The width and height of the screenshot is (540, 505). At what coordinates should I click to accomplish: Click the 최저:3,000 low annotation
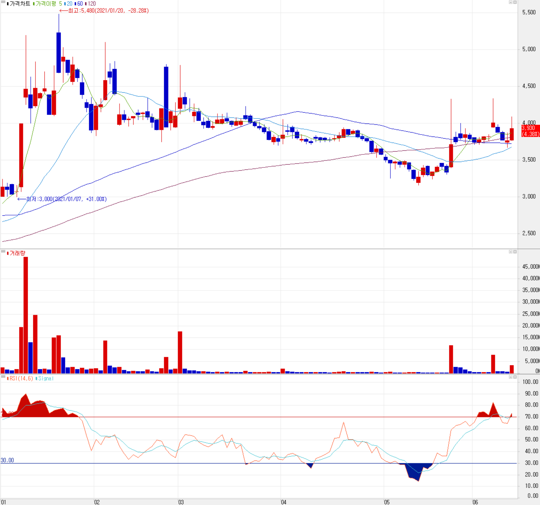(62, 199)
